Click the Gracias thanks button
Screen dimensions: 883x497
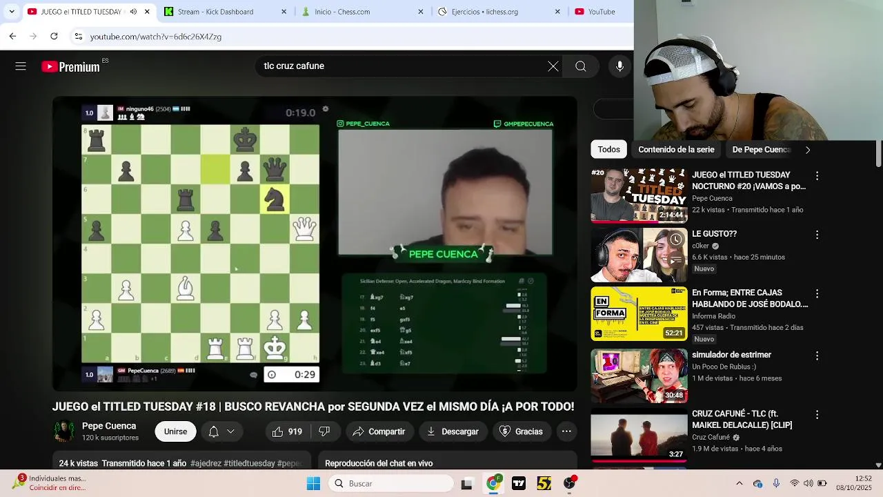click(521, 431)
